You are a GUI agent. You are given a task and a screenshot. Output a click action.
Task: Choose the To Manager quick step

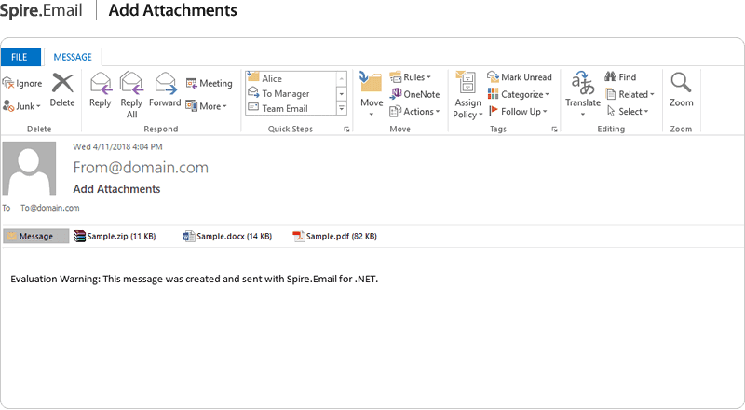point(291,94)
